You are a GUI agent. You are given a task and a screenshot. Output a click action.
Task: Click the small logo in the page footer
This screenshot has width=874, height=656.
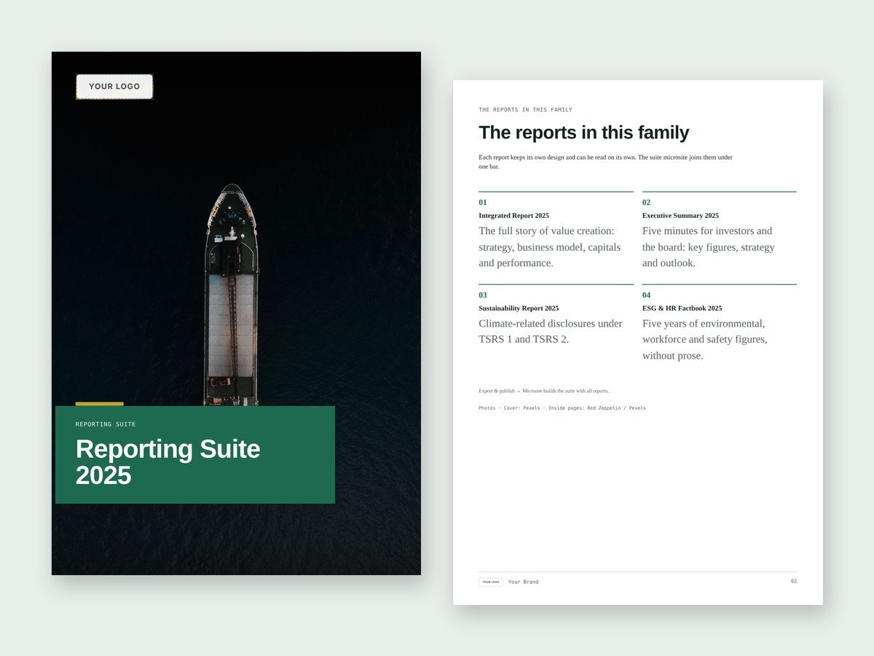(x=491, y=582)
